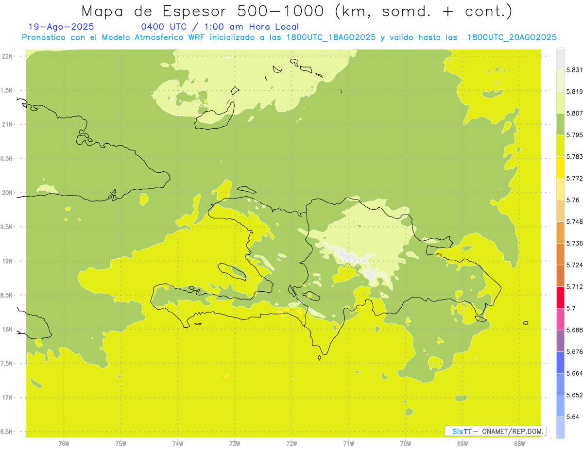Viewport: 583px width, 450px height.
Task: Pick the tan legend swatch between 5.748 and 5.76
Action: click(x=560, y=211)
